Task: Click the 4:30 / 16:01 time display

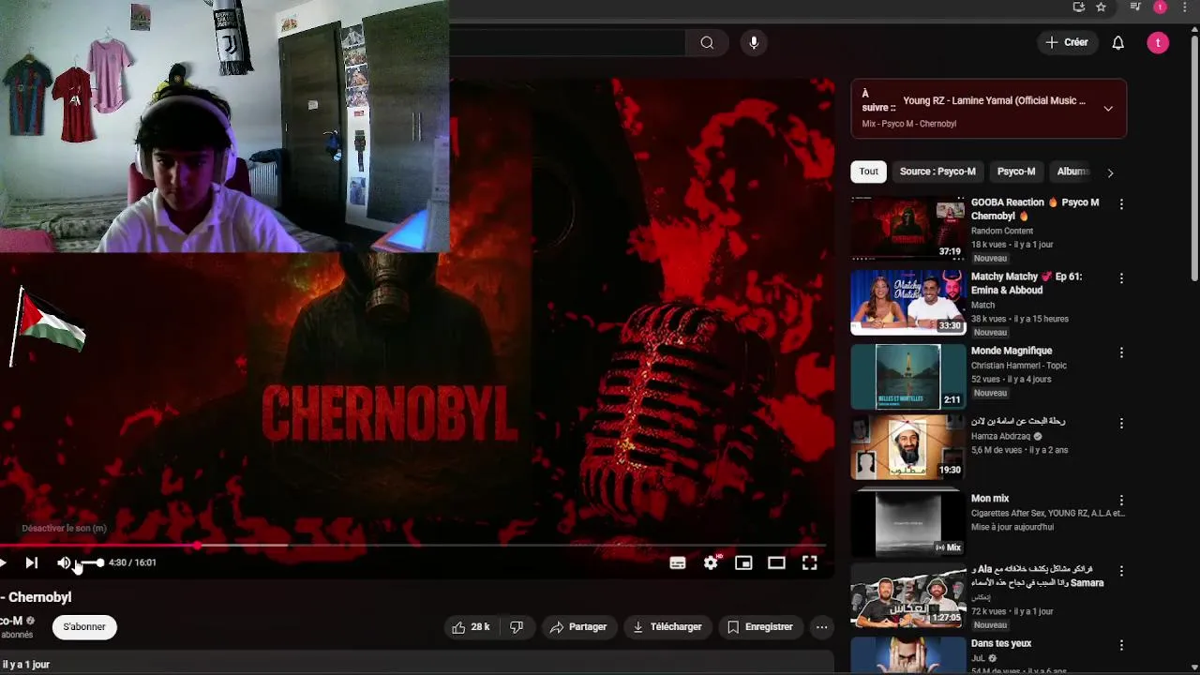Action: click(x=132, y=562)
